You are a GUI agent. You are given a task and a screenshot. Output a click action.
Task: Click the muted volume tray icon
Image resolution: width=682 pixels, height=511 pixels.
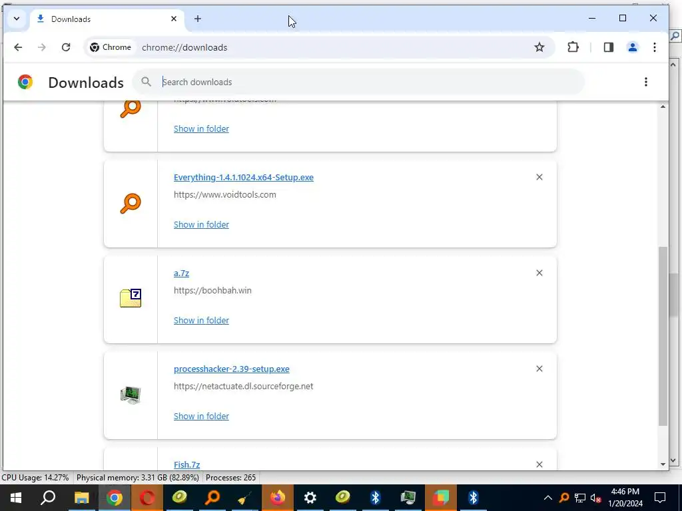[596, 498]
